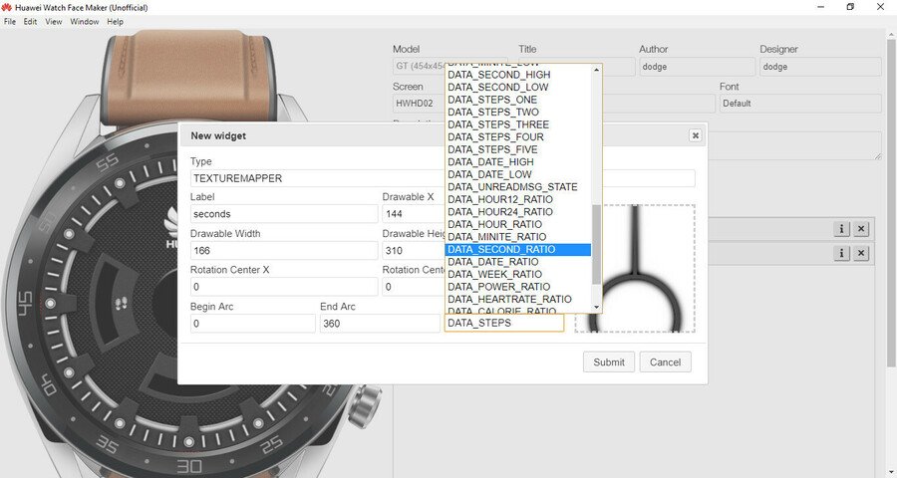Open the Window menu
The image size is (897, 478).
(x=84, y=21)
